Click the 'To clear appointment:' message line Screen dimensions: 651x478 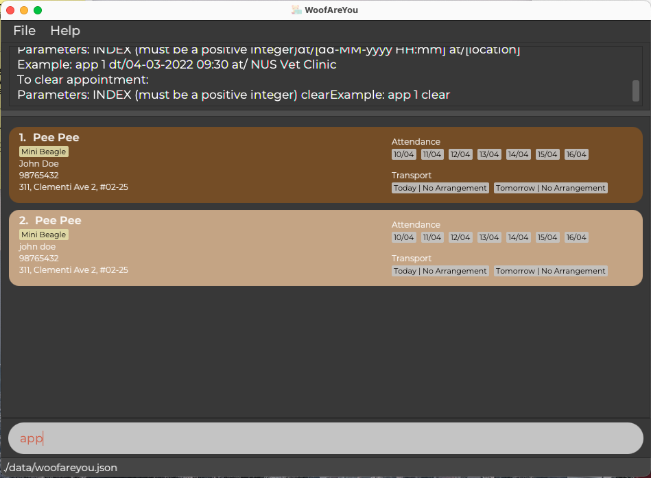tap(83, 80)
